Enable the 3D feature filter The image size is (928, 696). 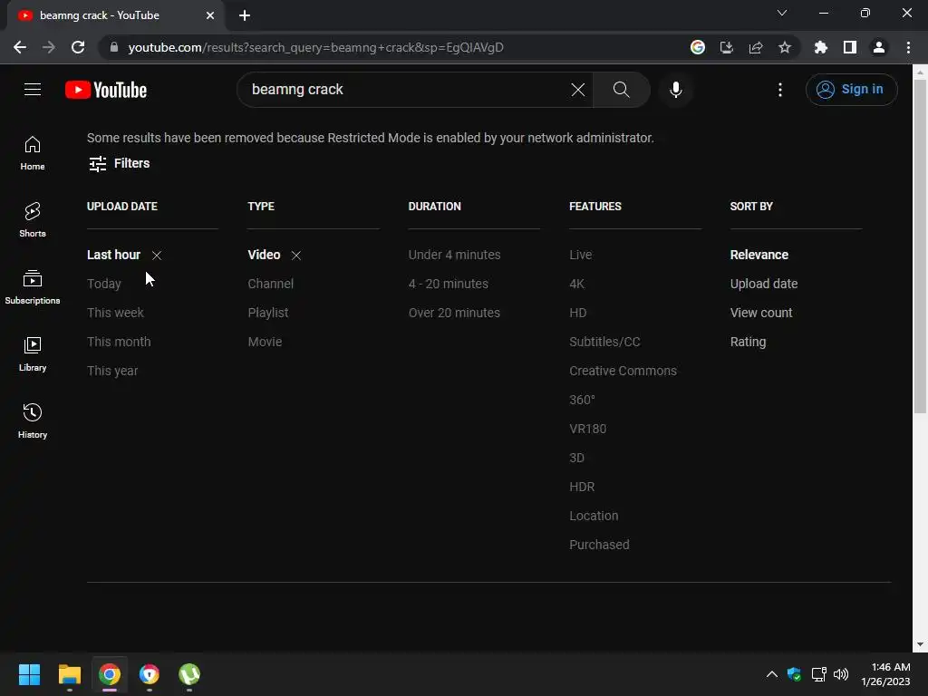click(576, 458)
